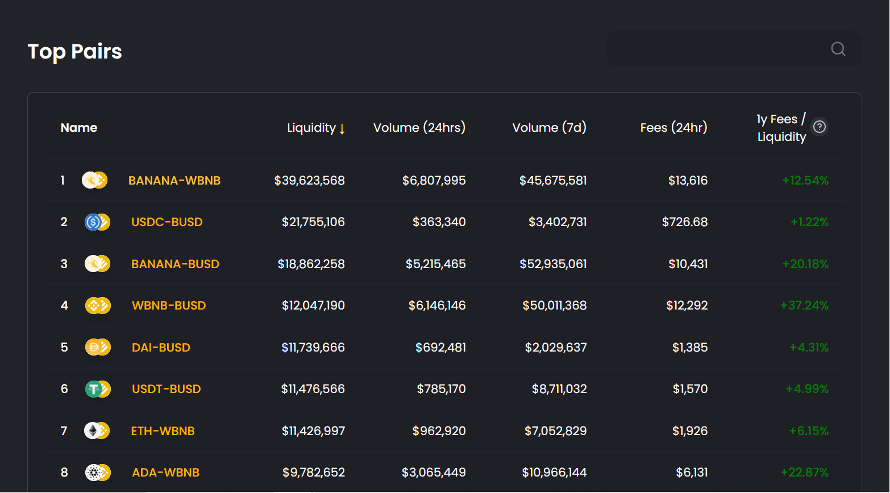Click the $39,623,568 liquidity value
890x493 pixels.
(x=310, y=181)
